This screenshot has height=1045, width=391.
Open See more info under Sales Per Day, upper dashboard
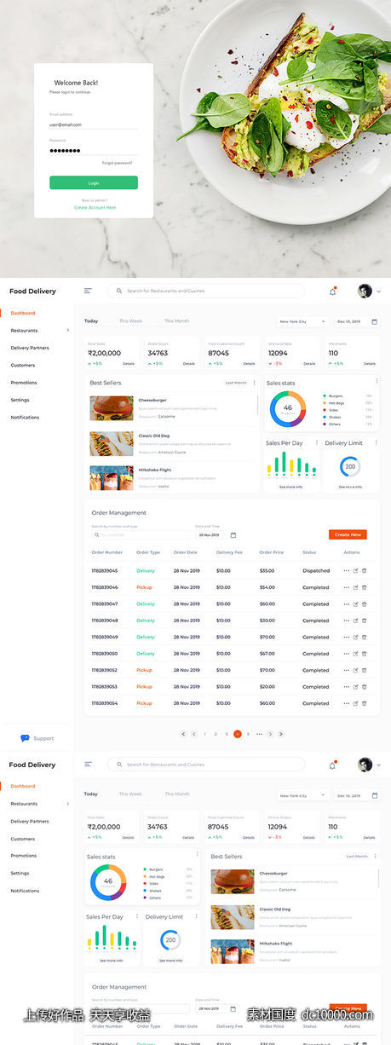[290, 487]
